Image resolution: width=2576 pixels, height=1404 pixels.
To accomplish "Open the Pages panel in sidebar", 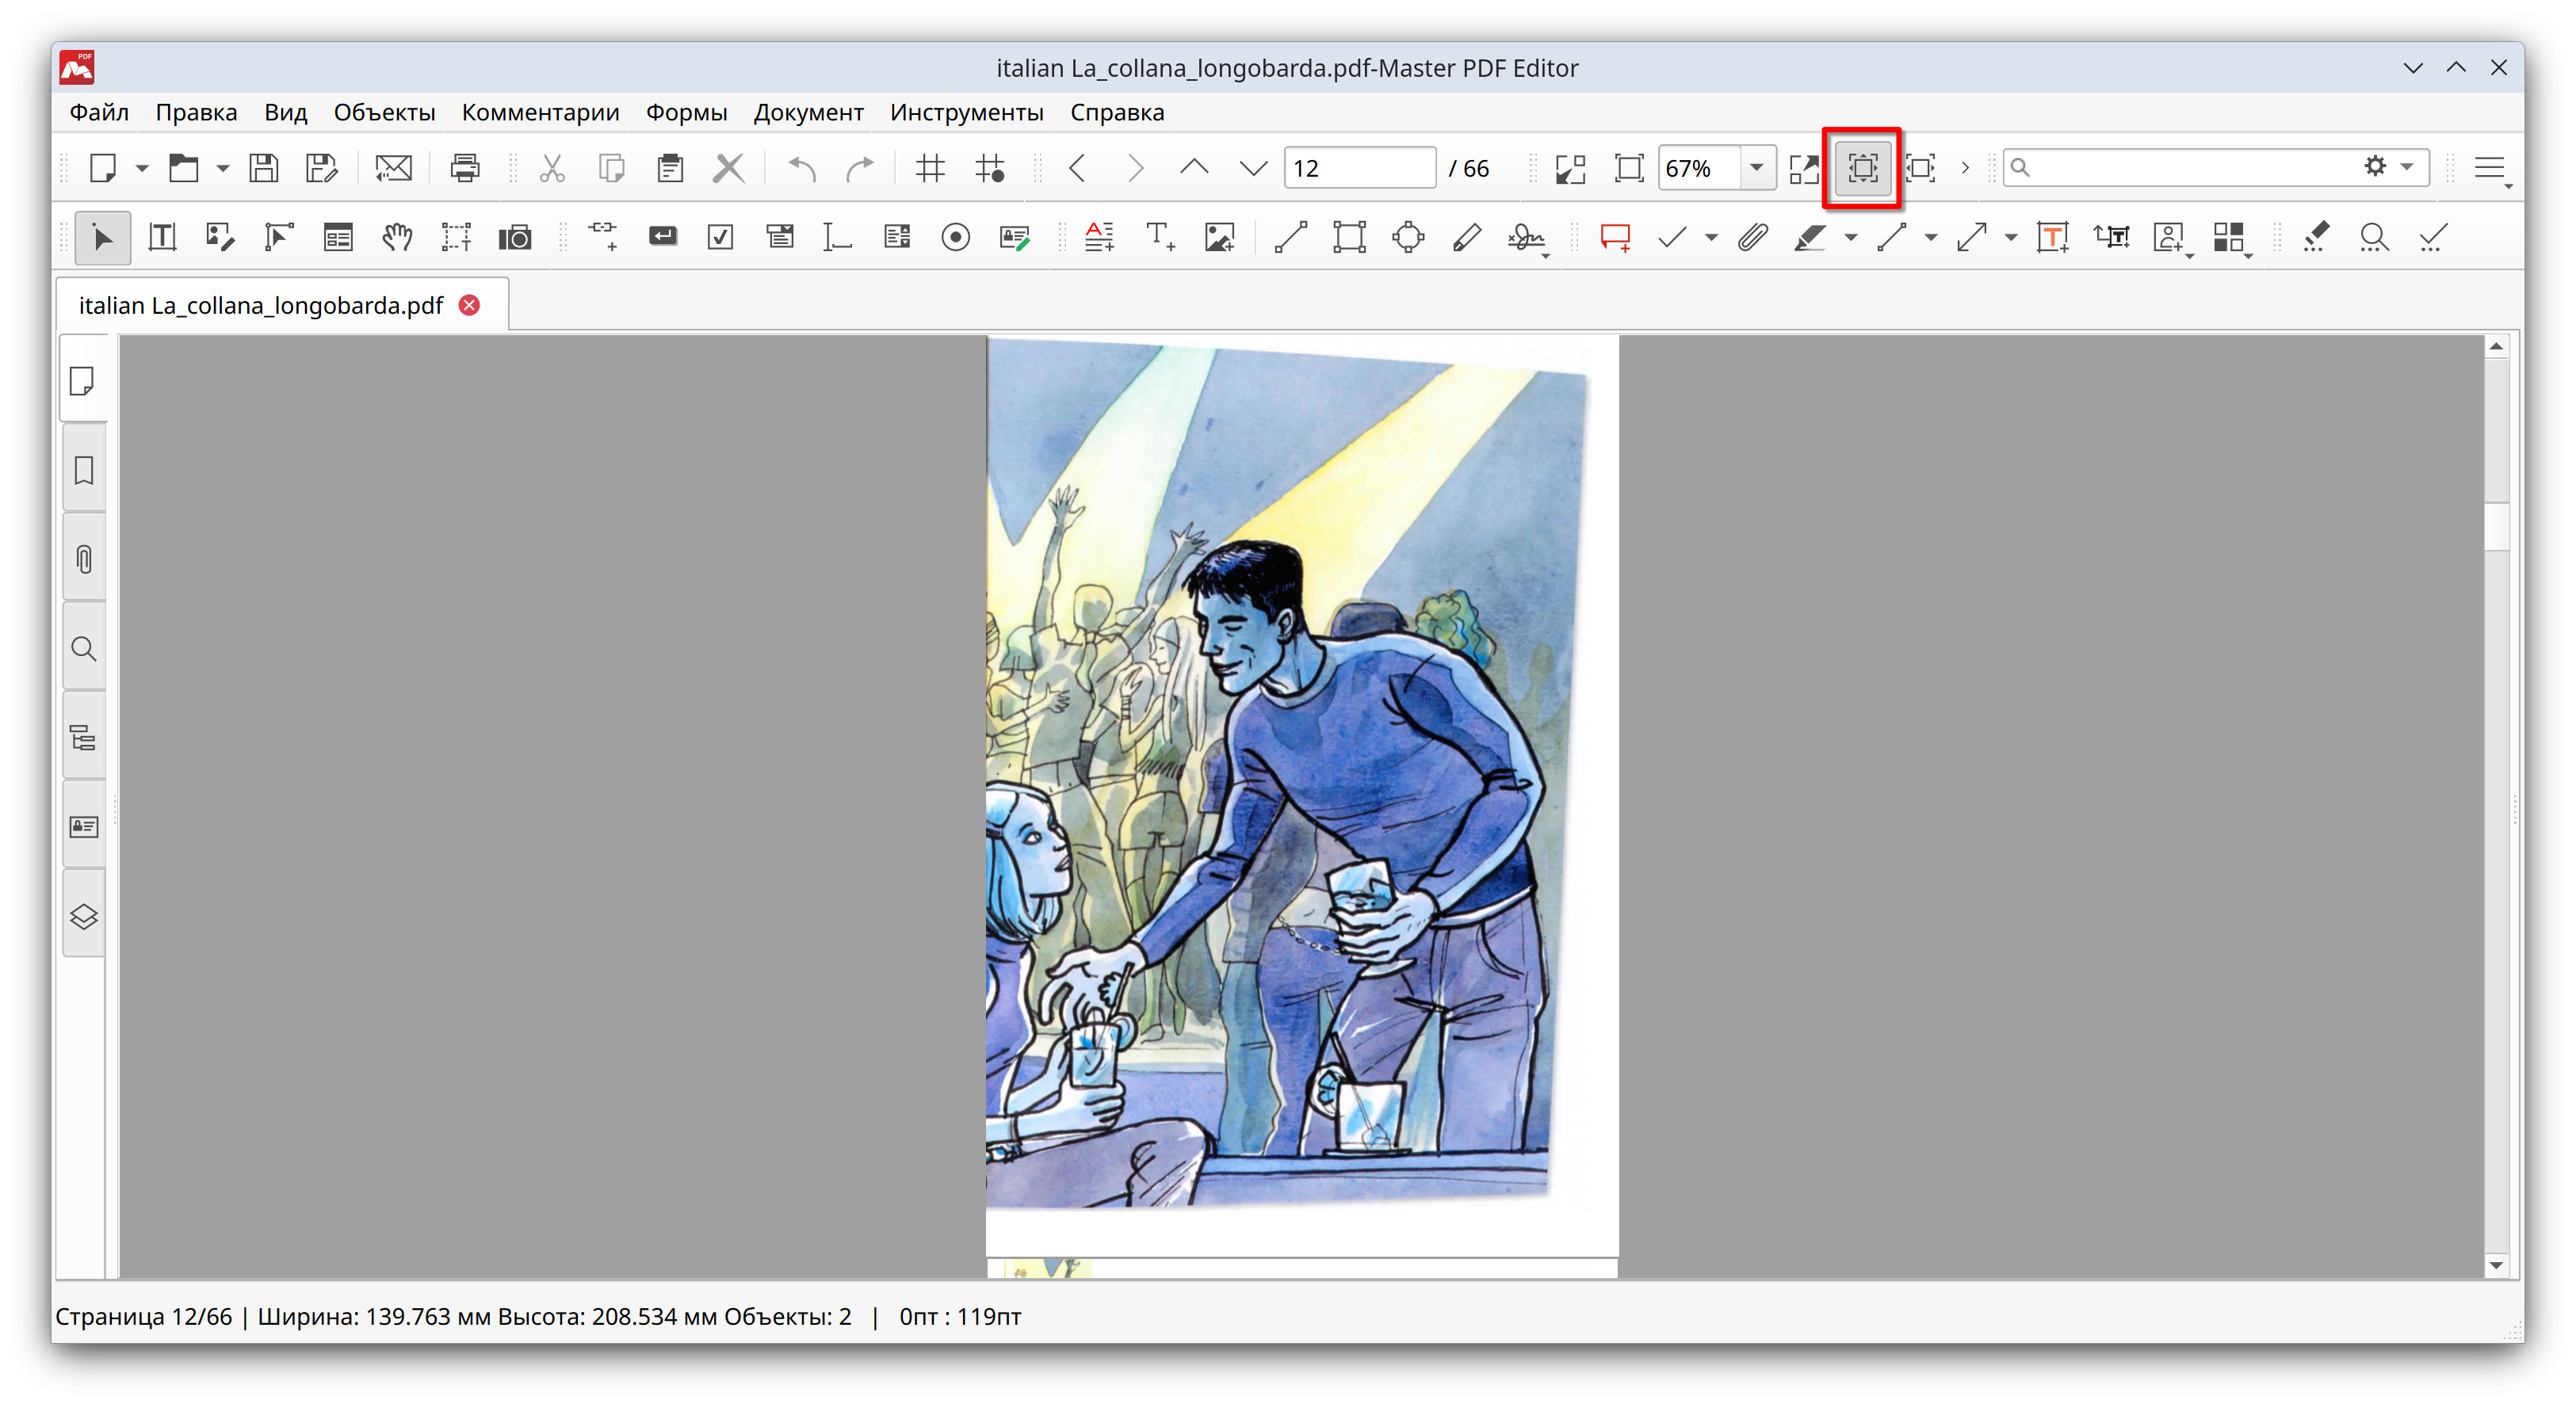I will pyautogui.click(x=83, y=381).
